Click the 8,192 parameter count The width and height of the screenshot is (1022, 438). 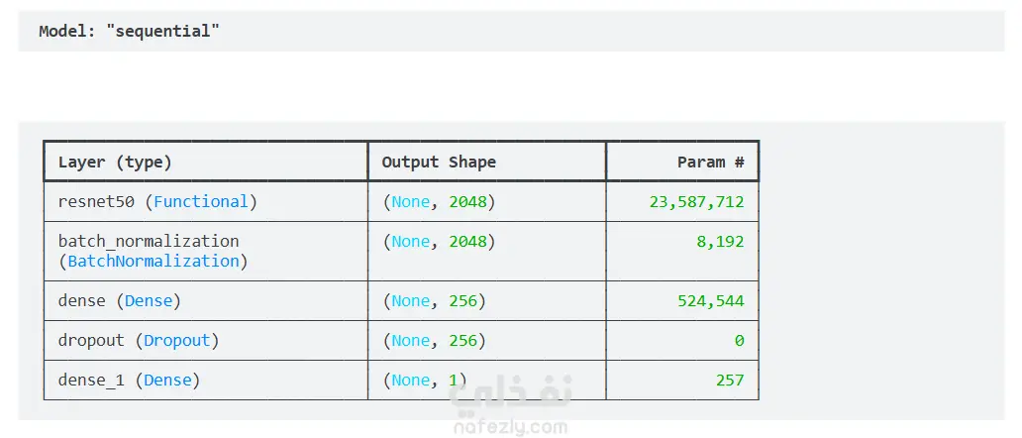(x=720, y=241)
